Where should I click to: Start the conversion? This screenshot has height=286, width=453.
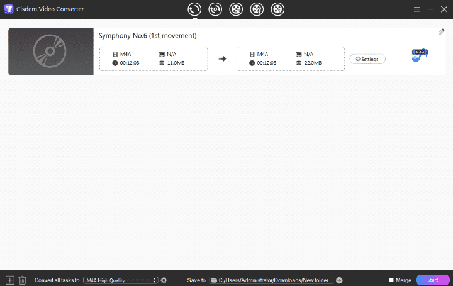432,280
